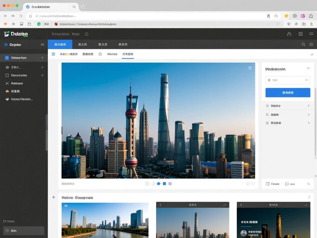Switch to the underlined last sub-toolbar tab

point(128,54)
